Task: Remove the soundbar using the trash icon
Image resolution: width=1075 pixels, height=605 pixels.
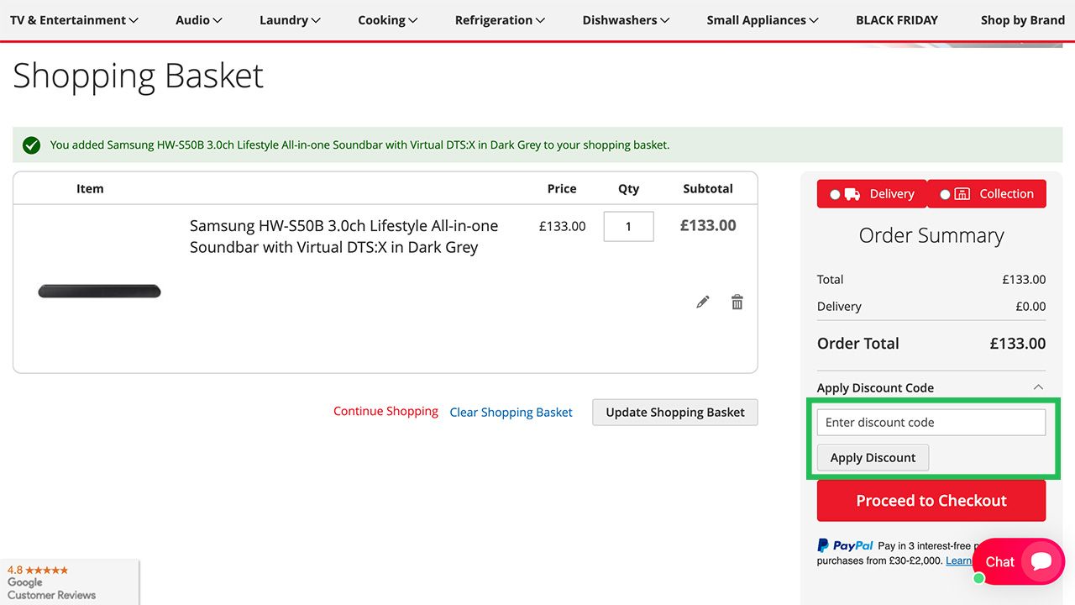Action: pyautogui.click(x=737, y=302)
